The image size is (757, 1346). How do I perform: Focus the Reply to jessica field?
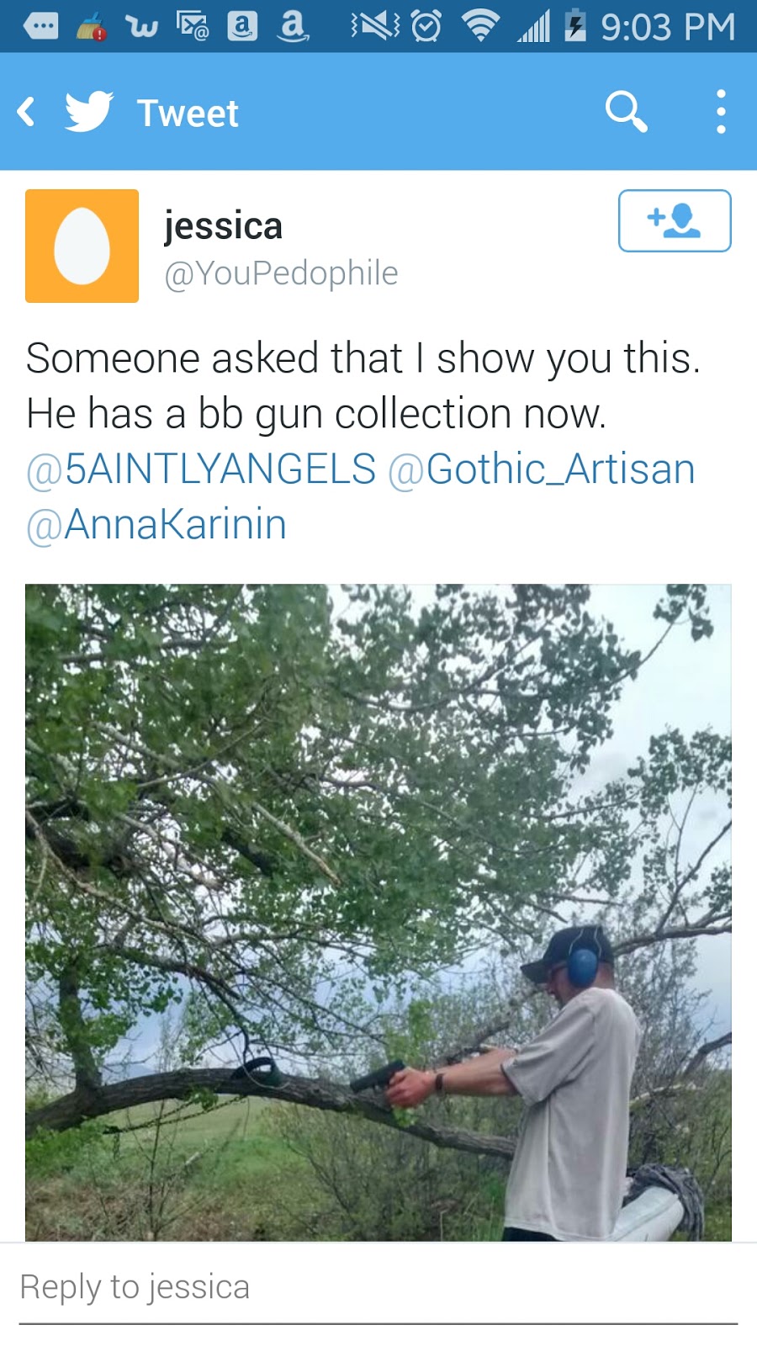coord(378,1288)
